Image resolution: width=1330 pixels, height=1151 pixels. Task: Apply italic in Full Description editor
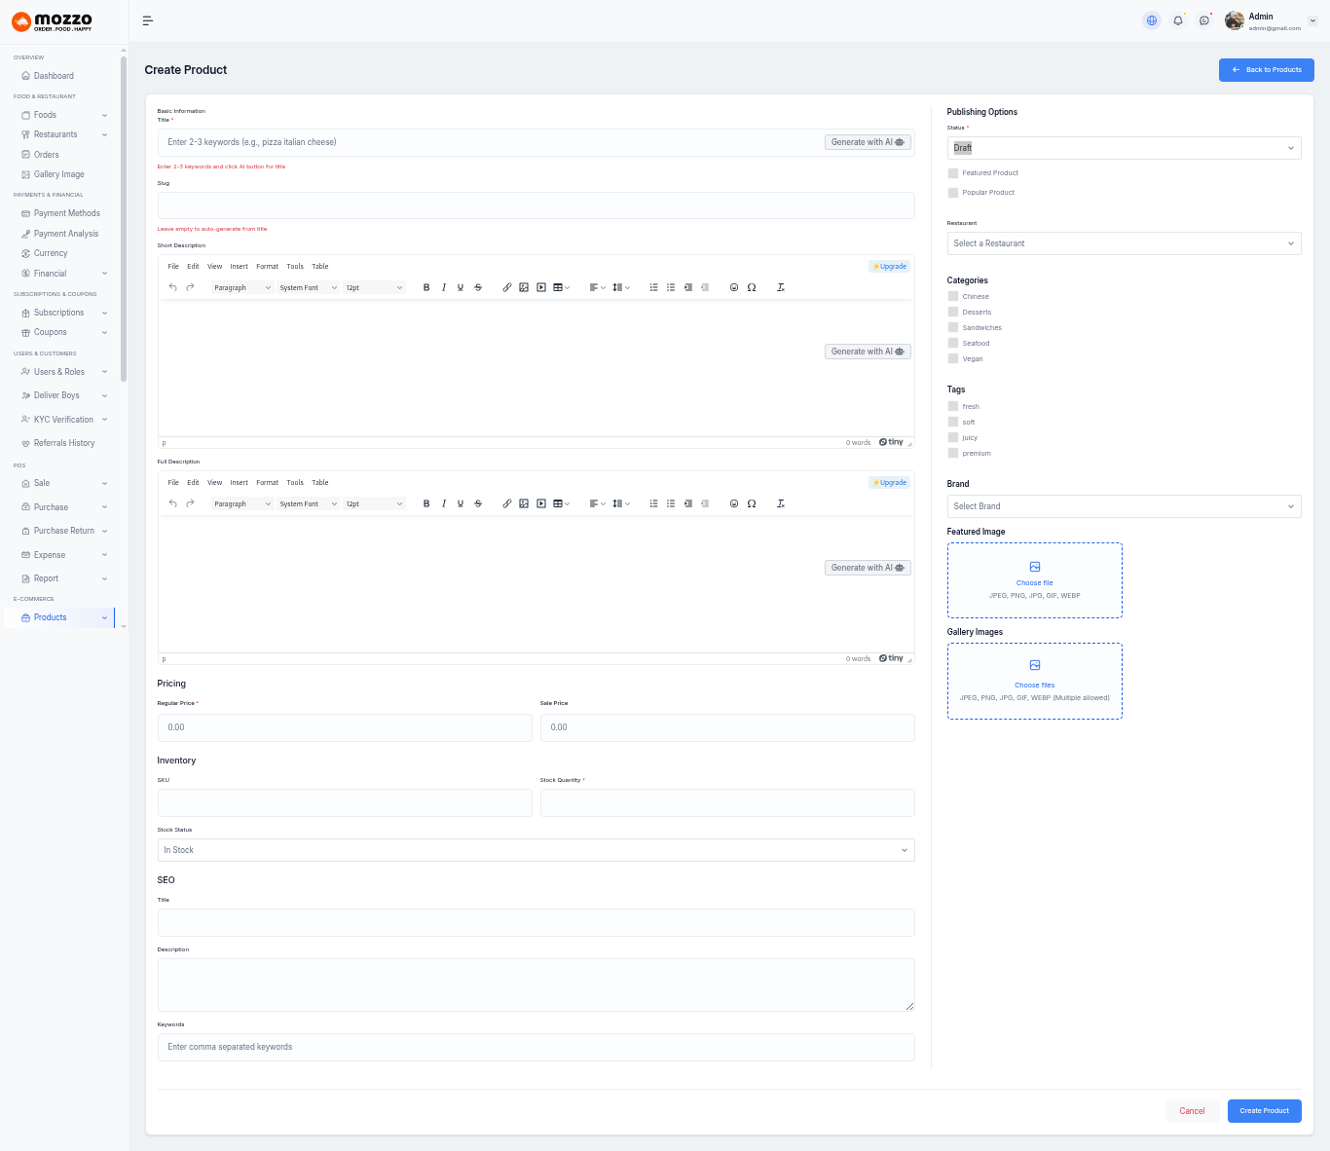click(444, 503)
